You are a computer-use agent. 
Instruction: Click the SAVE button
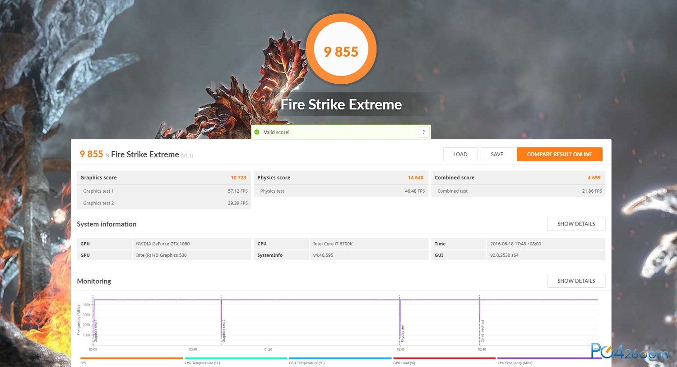497,154
